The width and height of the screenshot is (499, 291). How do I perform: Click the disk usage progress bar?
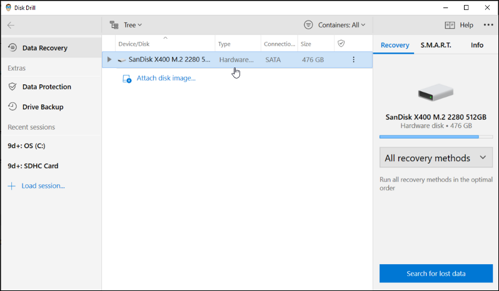[x=436, y=137]
